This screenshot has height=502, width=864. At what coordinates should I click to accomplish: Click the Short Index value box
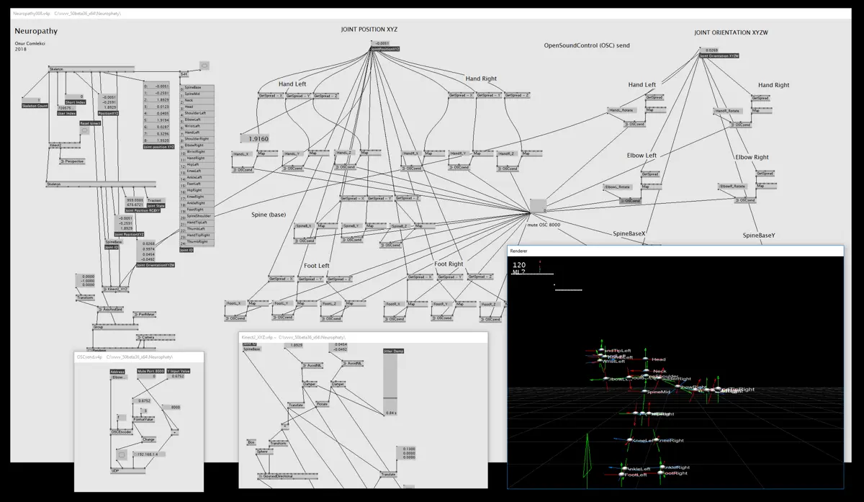tap(75, 97)
